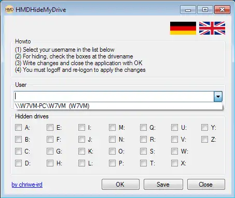Click the OK button
The width and height of the screenshot is (235, 198).
pyautogui.click(x=120, y=185)
